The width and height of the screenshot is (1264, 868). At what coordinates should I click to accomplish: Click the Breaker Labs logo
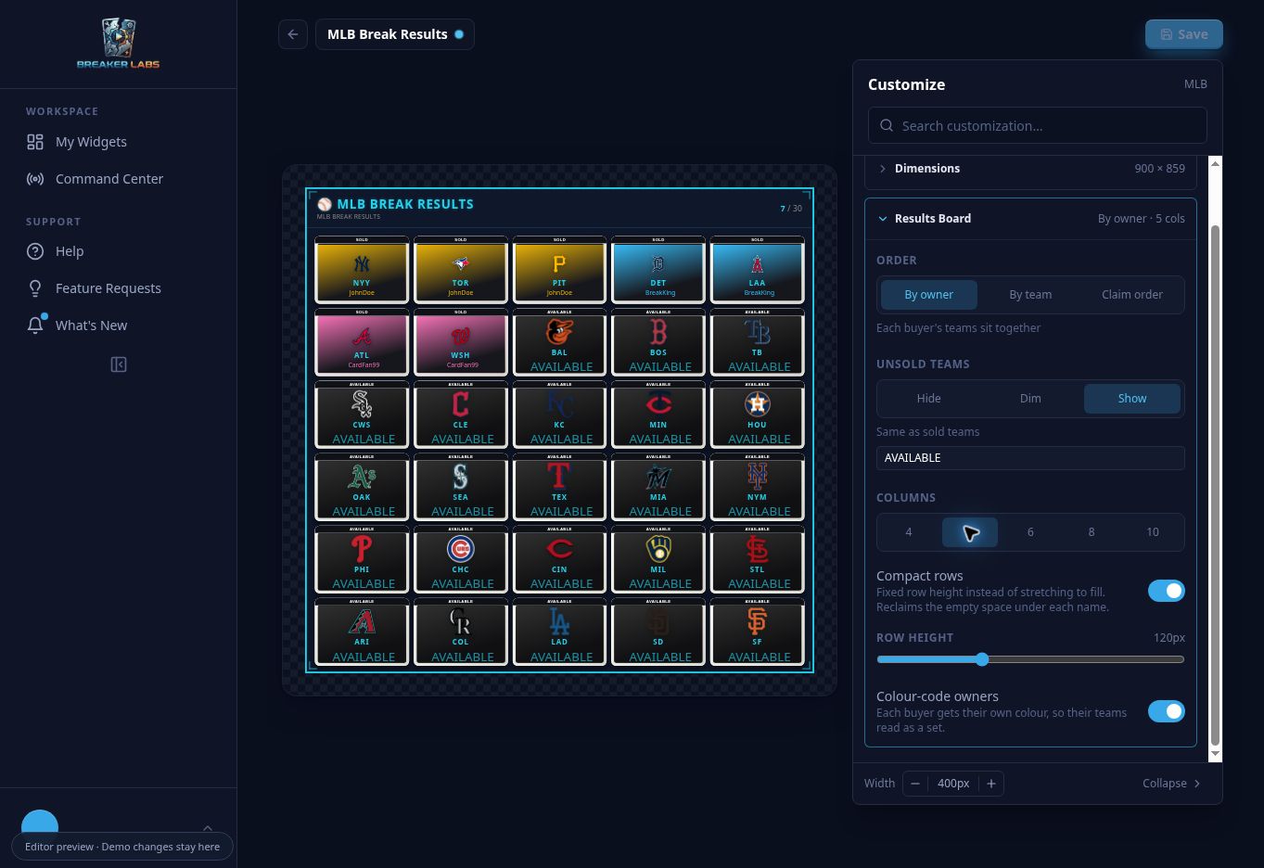118,44
